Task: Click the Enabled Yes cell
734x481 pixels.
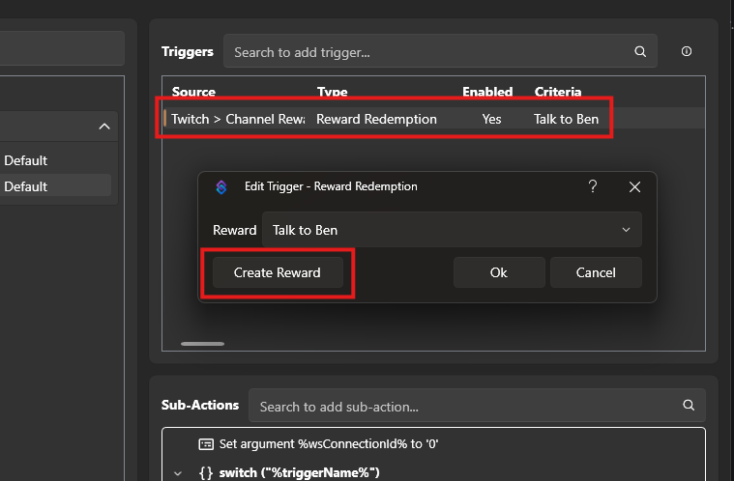Action: pyautogui.click(x=491, y=119)
